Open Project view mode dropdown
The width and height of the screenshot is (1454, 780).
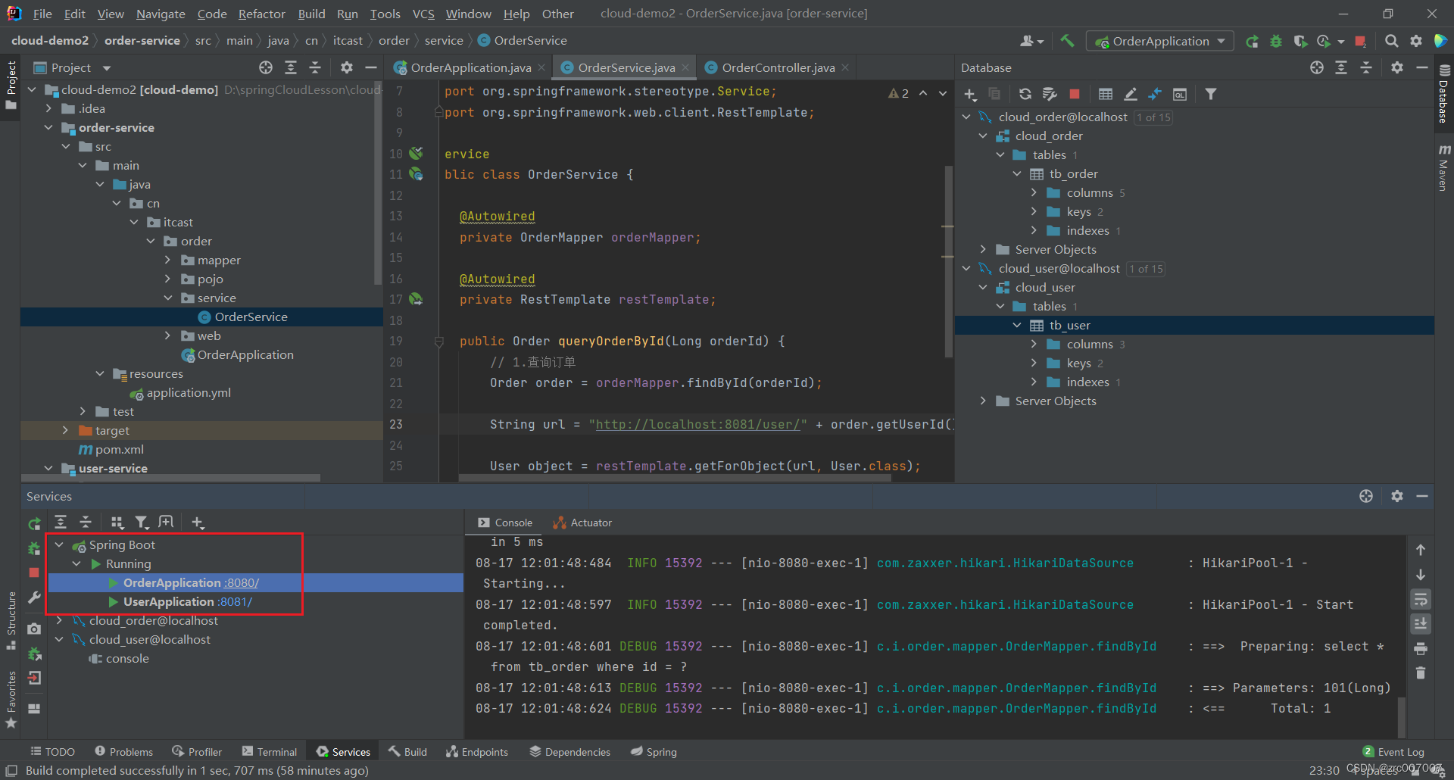coord(106,67)
